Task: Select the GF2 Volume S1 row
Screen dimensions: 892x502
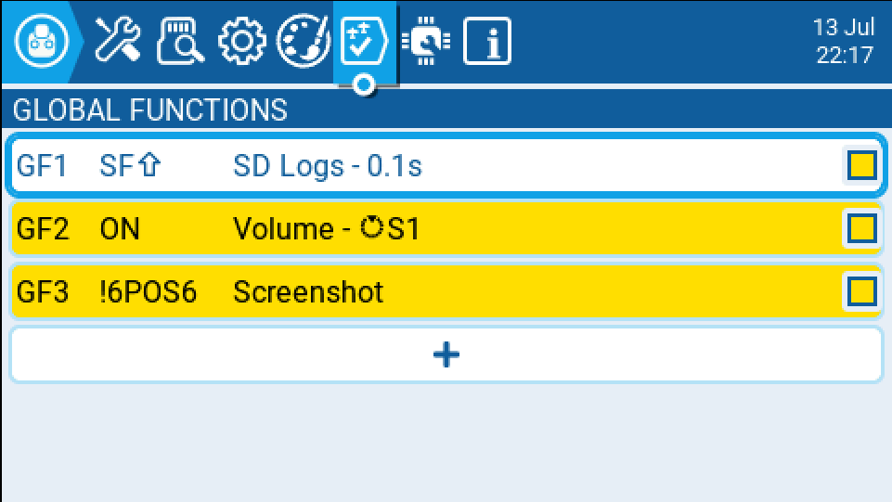Action: tap(446, 228)
